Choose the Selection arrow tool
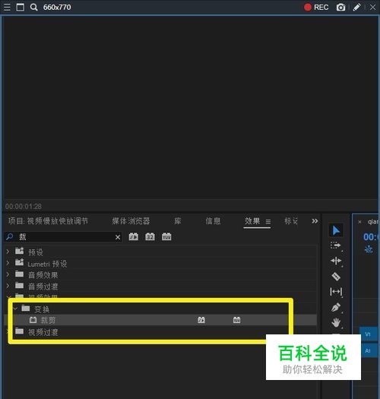This screenshot has height=399, width=380. click(336, 230)
